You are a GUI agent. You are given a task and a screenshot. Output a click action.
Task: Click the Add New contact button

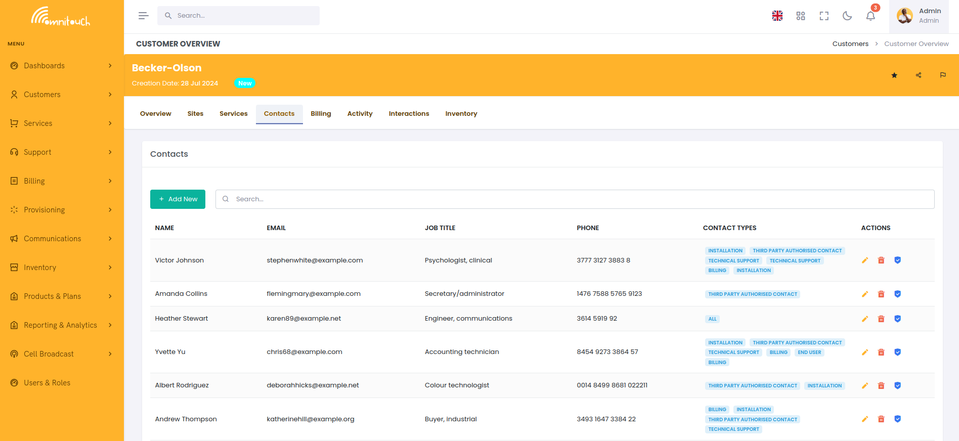pyautogui.click(x=178, y=199)
